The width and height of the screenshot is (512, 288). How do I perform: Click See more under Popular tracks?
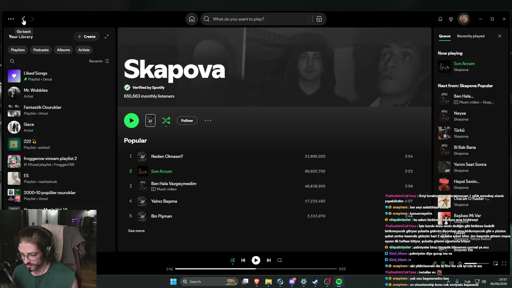[x=136, y=231]
